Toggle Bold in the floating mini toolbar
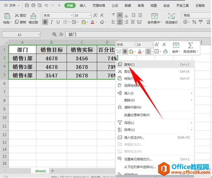 125,51
